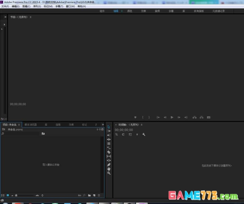This screenshot has height=204, width=244.
Task: Click the Mark Out bracket button
Action: pyautogui.click(x=149, y=117)
